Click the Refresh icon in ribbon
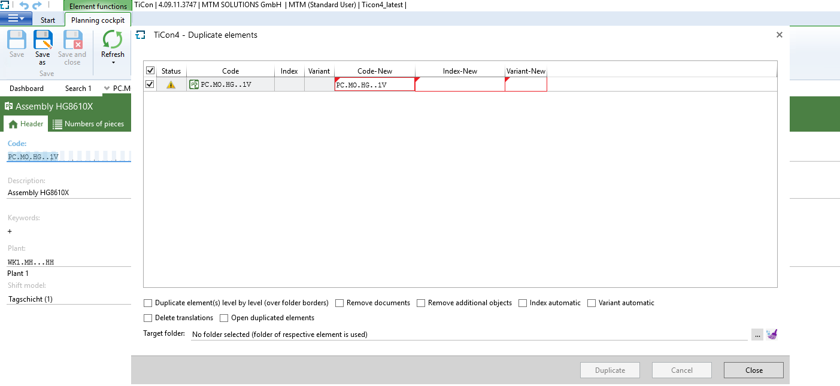Image resolution: width=840 pixels, height=386 pixels. click(113, 40)
